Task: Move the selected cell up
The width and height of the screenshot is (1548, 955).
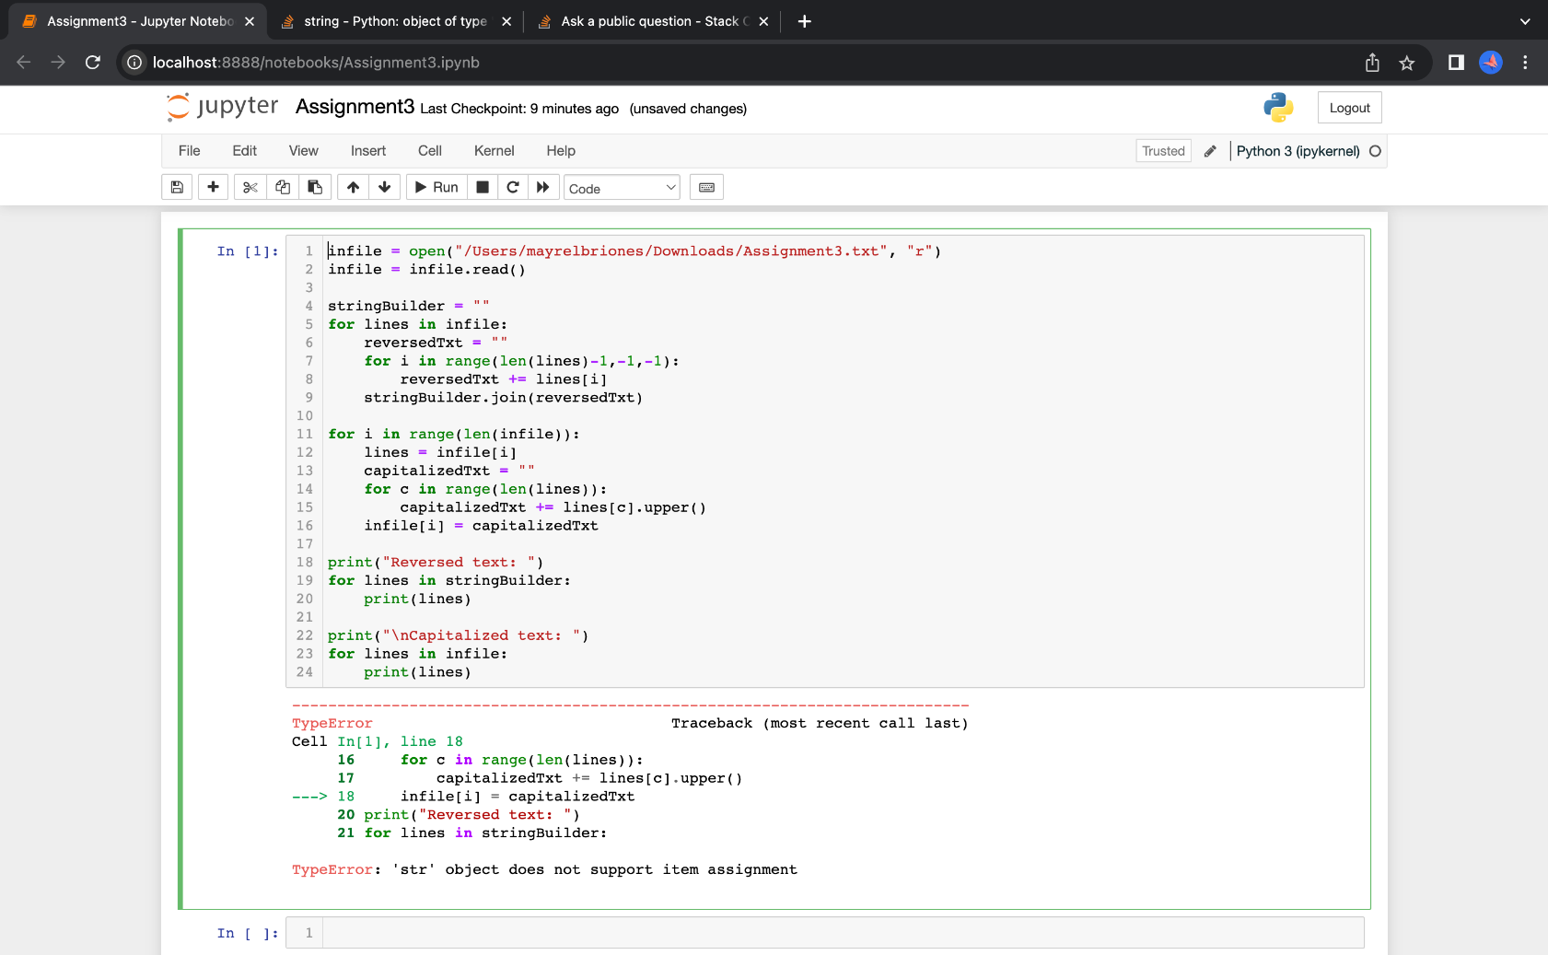Action: click(353, 187)
